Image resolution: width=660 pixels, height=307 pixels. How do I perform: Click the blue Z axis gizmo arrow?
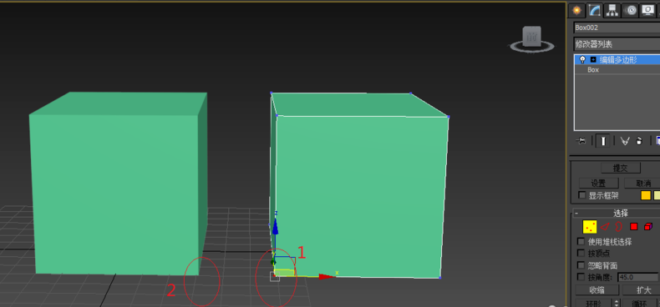tap(275, 226)
